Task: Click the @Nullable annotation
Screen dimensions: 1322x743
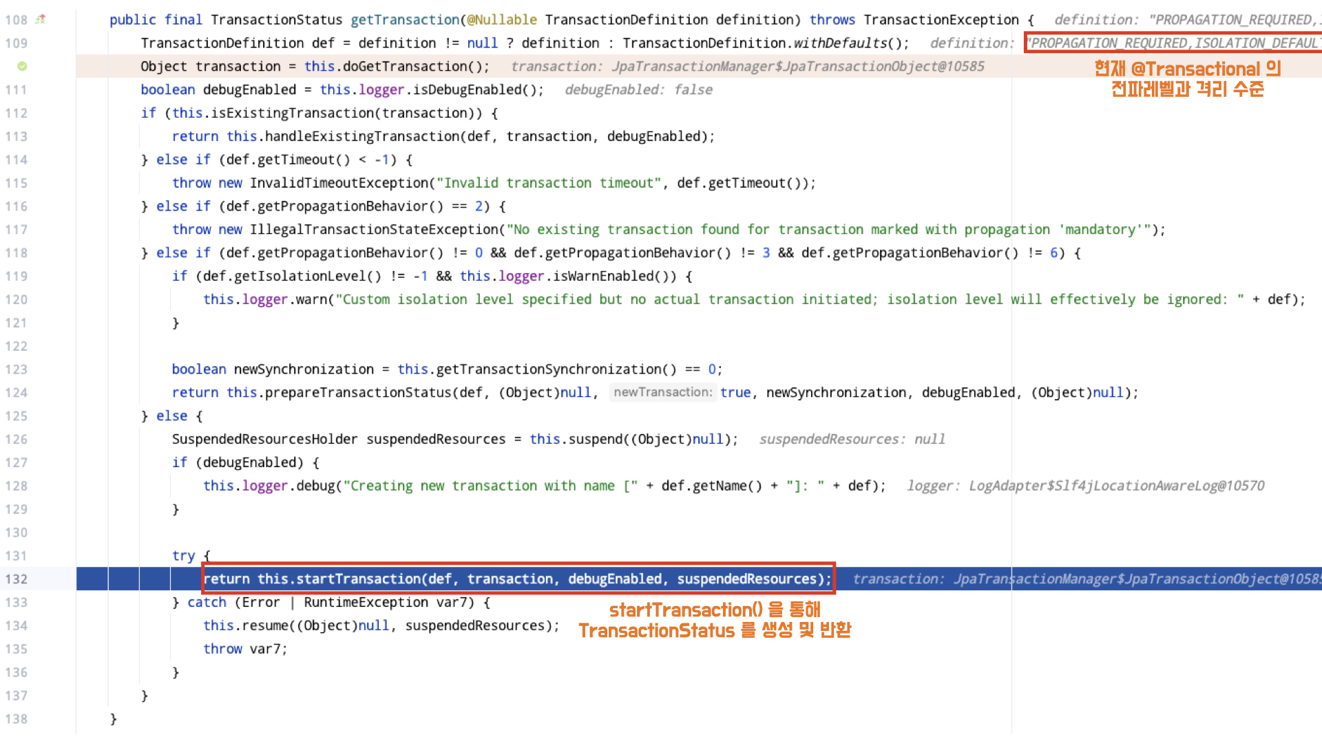Action: click(502, 20)
